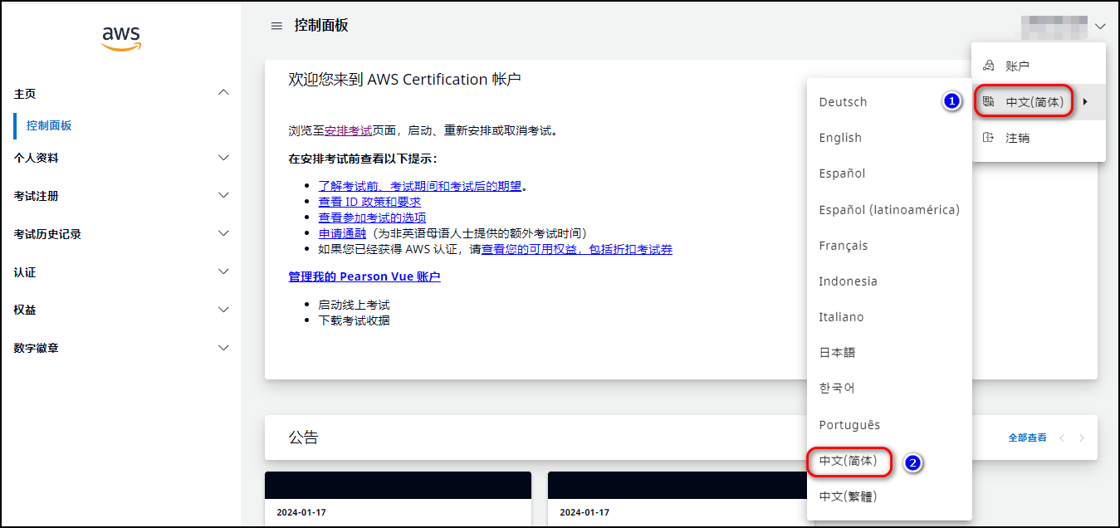Toggle the hamburger menu icon beside 控制面板
The image size is (1120, 528).
pos(277,26)
